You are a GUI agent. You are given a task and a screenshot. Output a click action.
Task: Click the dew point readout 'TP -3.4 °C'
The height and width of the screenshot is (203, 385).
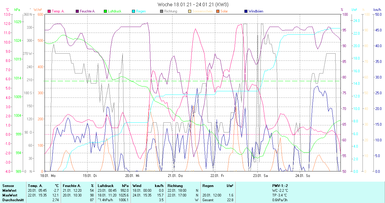[x=280, y=195]
